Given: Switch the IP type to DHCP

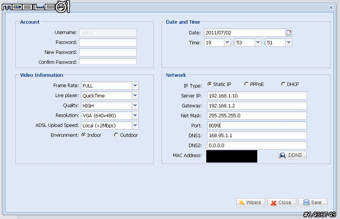Looking at the screenshot, I should click(283, 84).
